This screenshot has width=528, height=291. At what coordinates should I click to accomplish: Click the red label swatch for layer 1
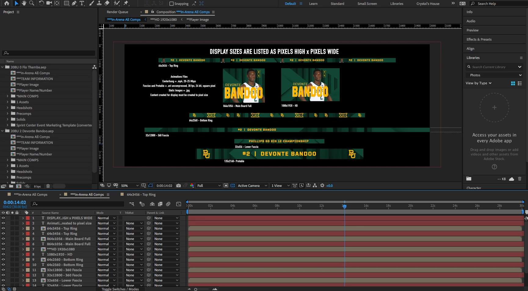click(x=28, y=218)
